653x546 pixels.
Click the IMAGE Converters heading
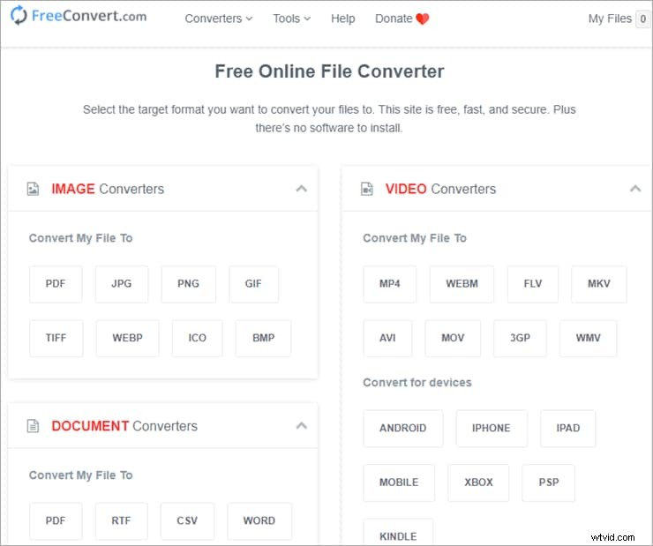[108, 189]
